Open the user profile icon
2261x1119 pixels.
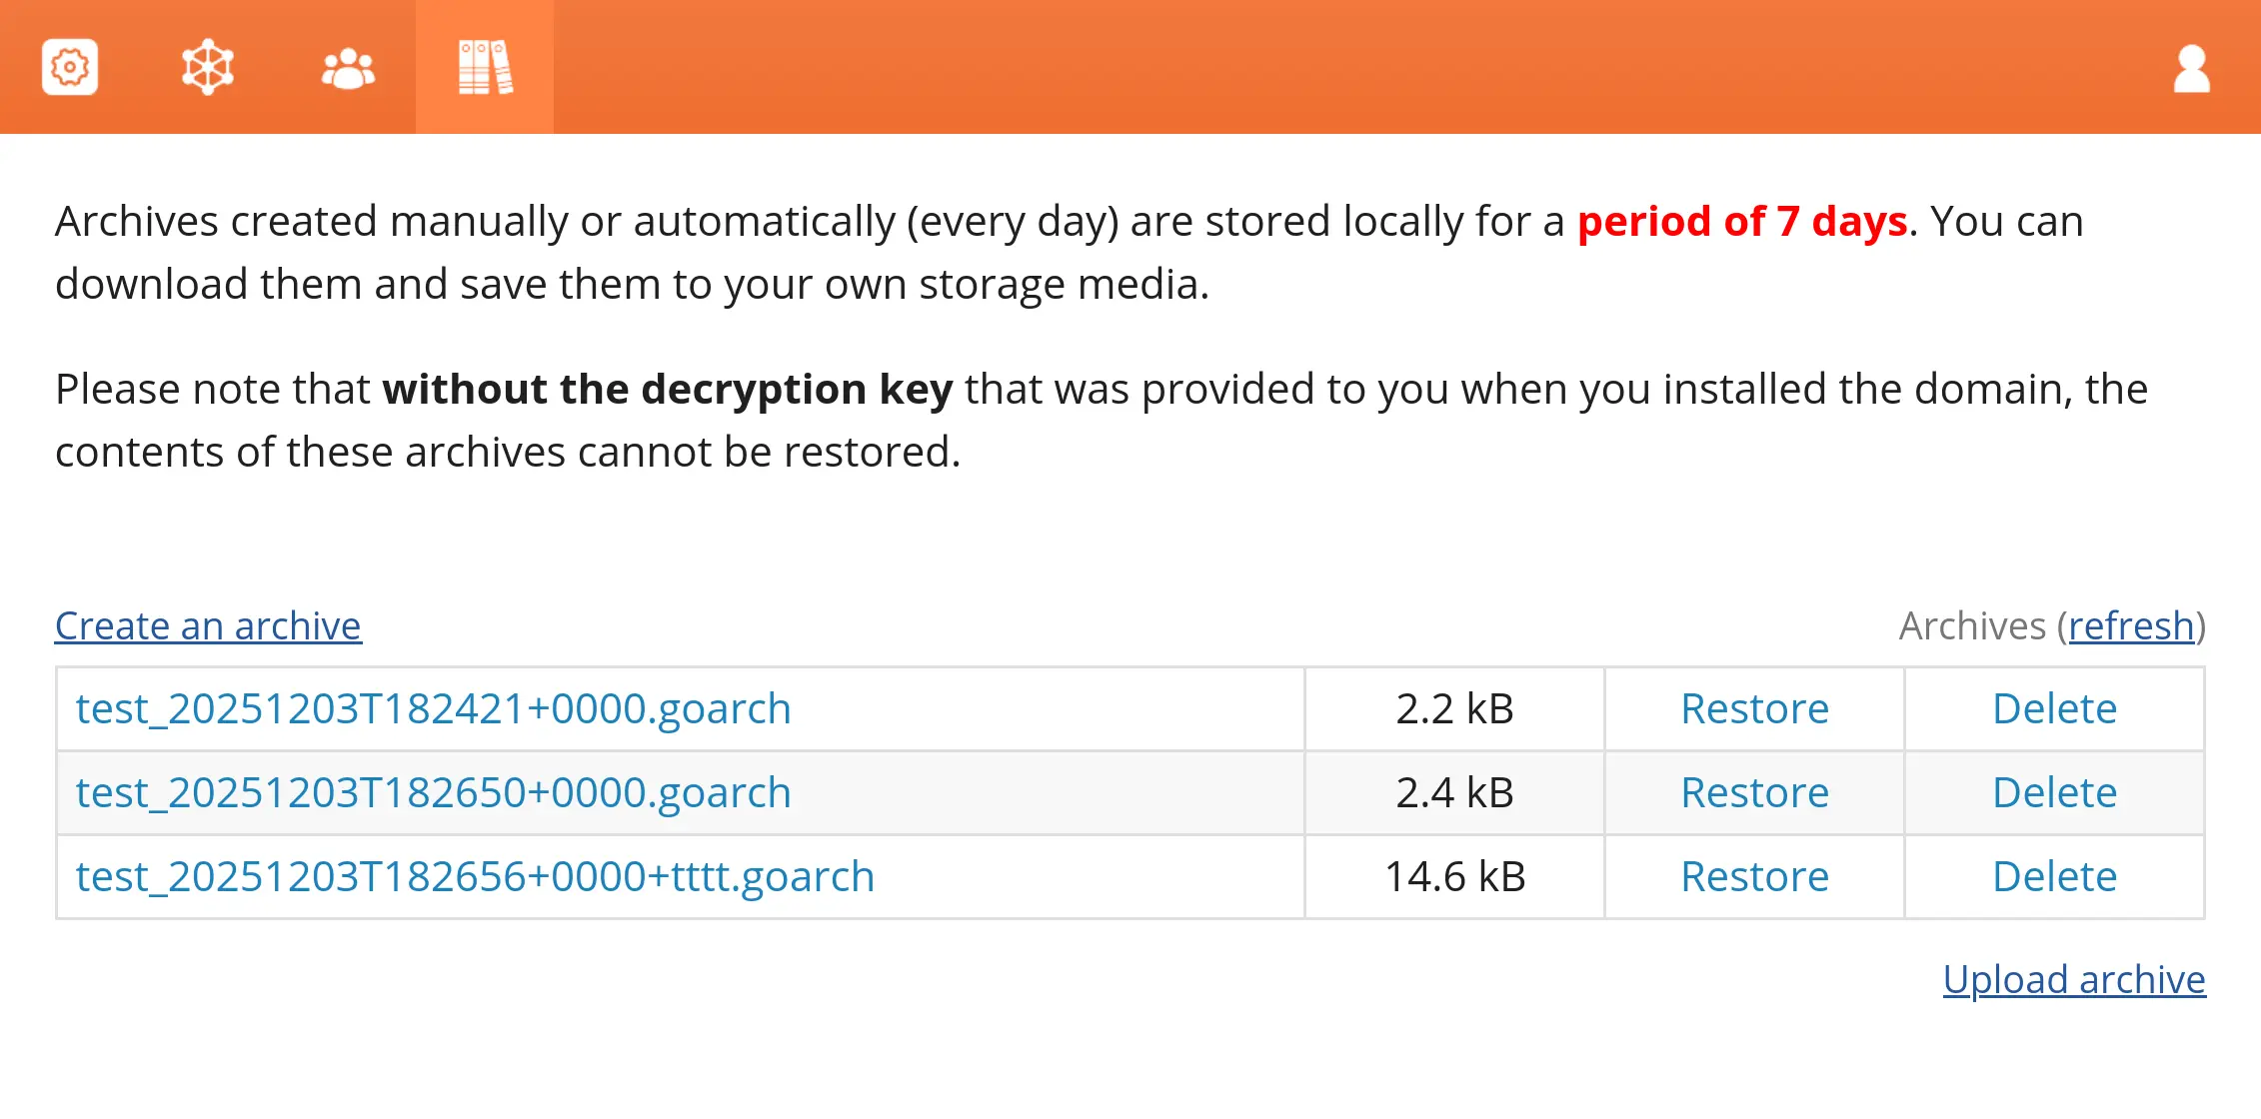(x=2191, y=69)
